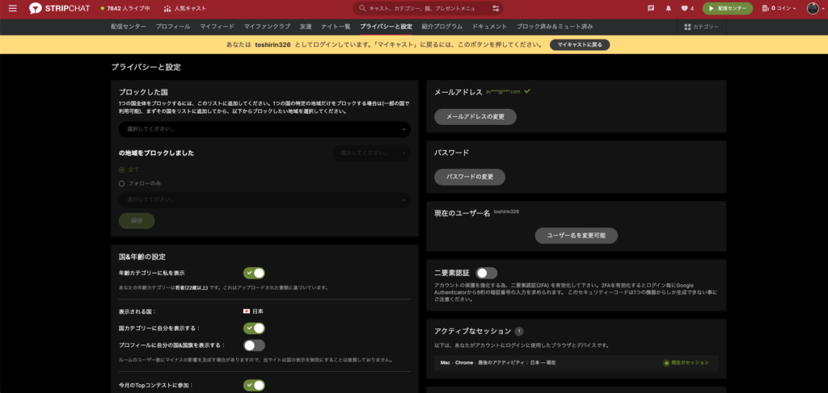Viewport: 828px width, 393px height.
Task: Select the フォローのみ radio button
Action: (x=122, y=183)
